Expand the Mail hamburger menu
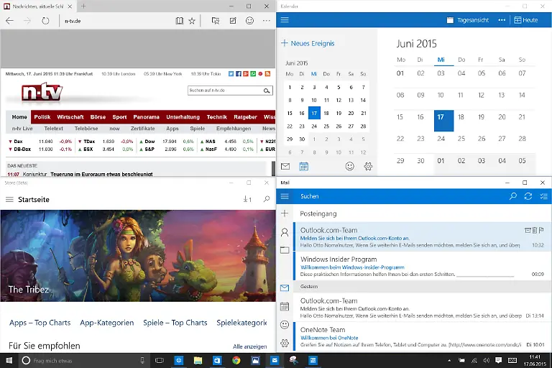This screenshot has height=368, width=552. coord(285,196)
